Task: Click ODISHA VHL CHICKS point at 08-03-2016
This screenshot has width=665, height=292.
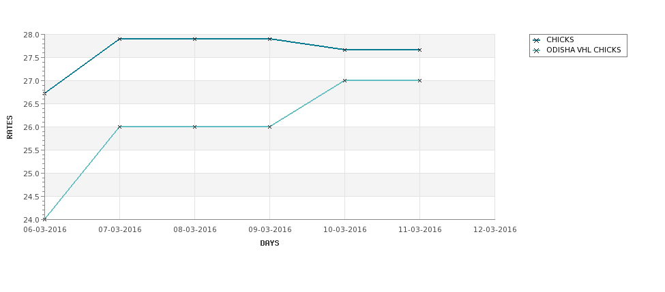Action: pos(194,127)
